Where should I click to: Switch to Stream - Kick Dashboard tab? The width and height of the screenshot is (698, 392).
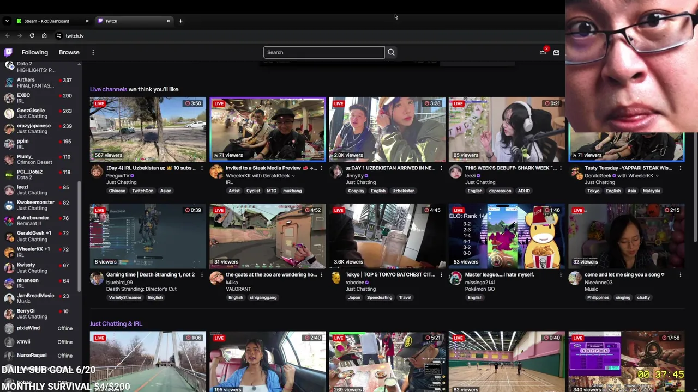click(52, 21)
